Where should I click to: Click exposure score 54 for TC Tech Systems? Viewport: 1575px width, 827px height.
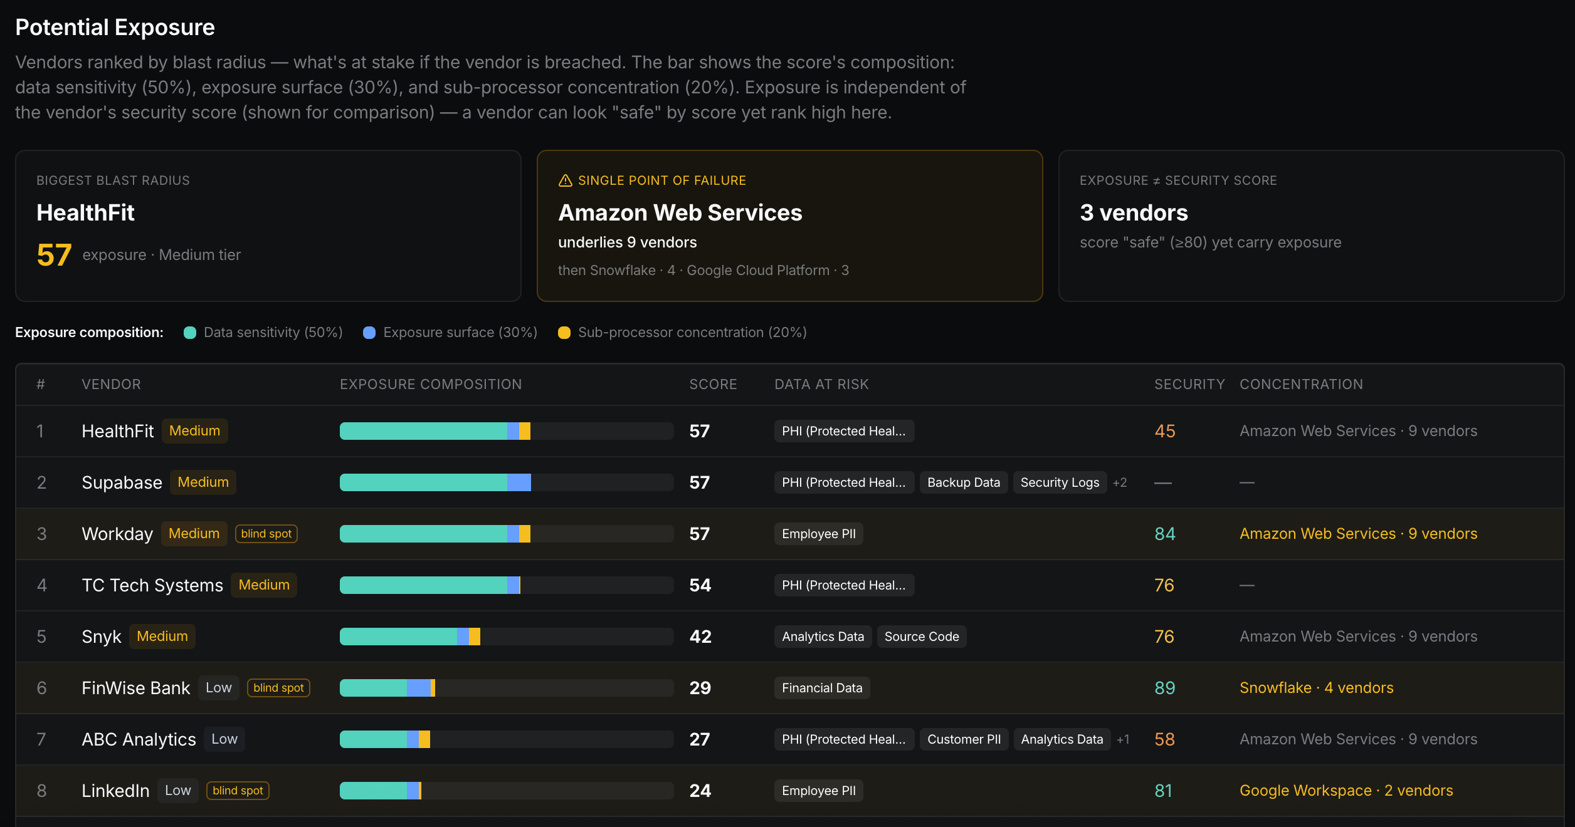point(700,585)
